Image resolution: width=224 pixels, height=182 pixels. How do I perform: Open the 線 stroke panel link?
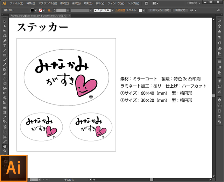[x=50, y=10]
